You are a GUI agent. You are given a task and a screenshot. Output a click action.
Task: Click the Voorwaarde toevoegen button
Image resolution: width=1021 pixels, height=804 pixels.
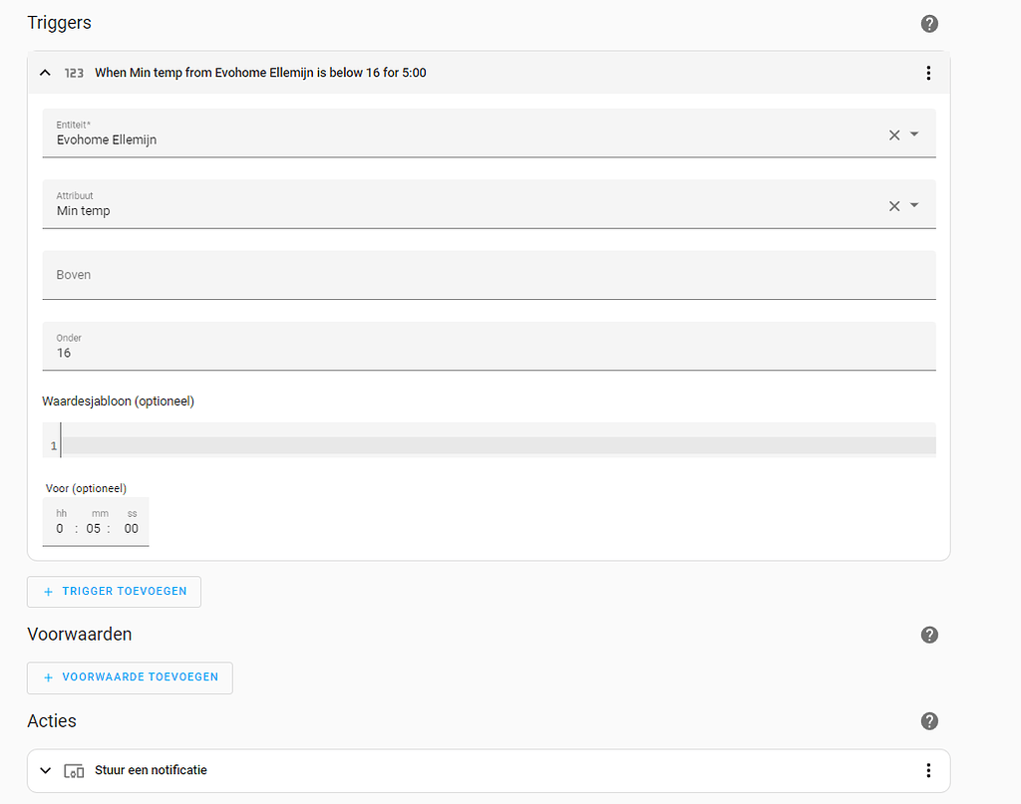click(130, 677)
